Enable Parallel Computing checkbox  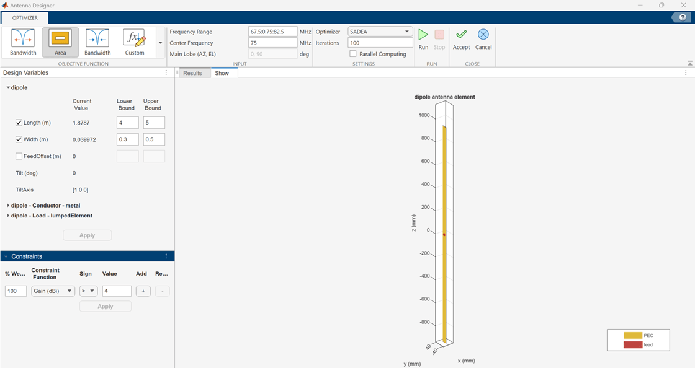[353, 54]
